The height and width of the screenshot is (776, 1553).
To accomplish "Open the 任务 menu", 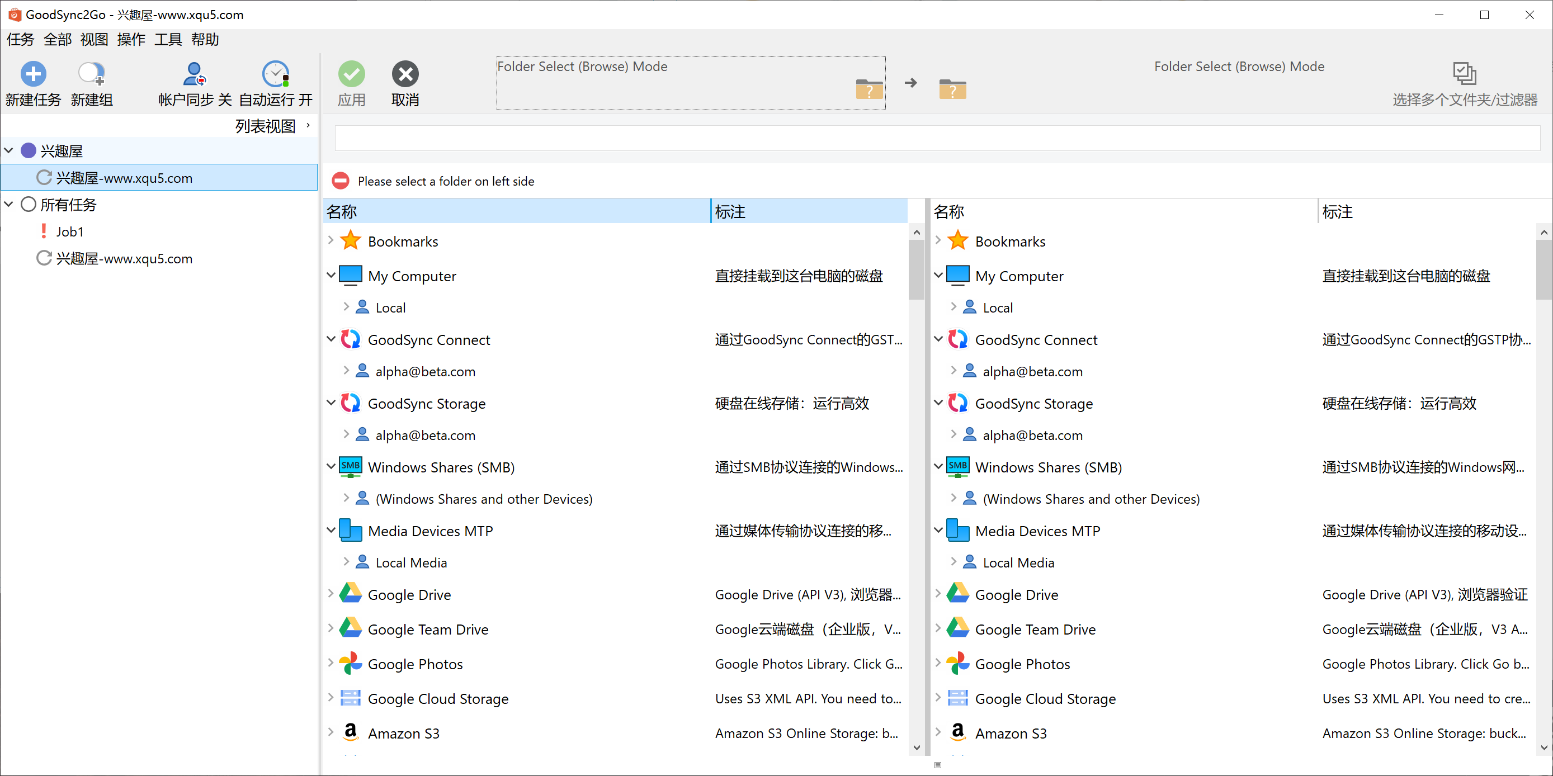I will pyautogui.click(x=21, y=40).
